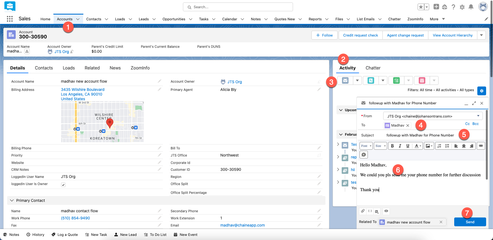The image size is (493, 240).
Task: Open the Size dropdown in email editor
Action: pyautogui.click(x=380, y=146)
